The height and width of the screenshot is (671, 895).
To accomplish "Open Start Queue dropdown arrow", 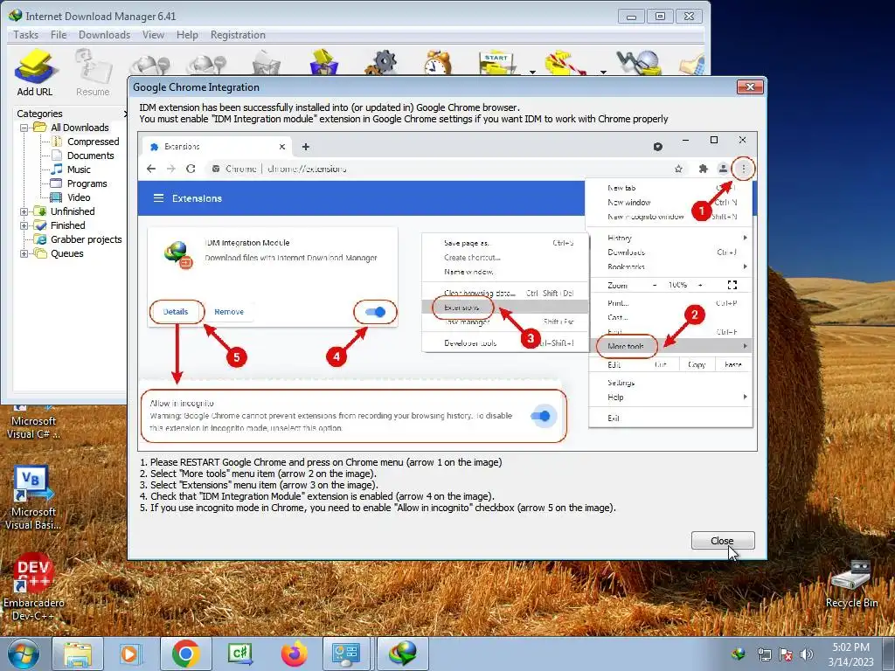I will 532,72.
